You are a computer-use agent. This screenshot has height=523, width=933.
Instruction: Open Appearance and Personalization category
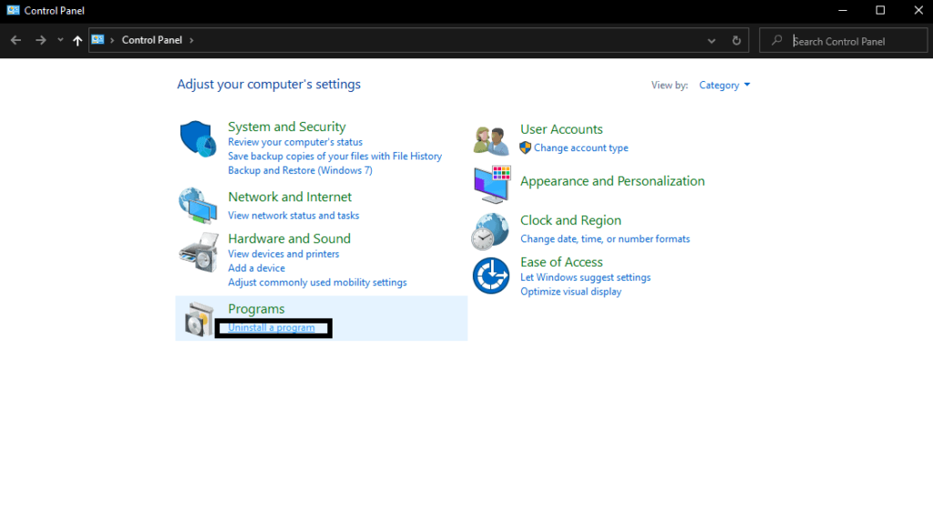[611, 181]
